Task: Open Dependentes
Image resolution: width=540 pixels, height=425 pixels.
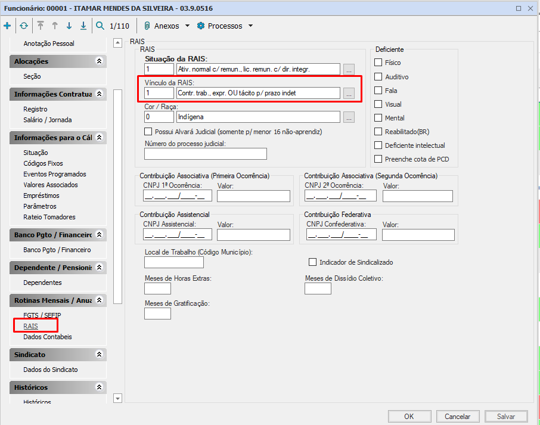Action: [42, 283]
